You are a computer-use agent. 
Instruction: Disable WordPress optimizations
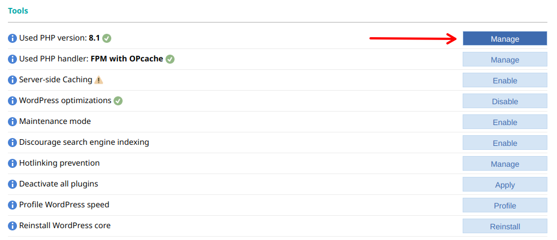click(x=504, y=101)
